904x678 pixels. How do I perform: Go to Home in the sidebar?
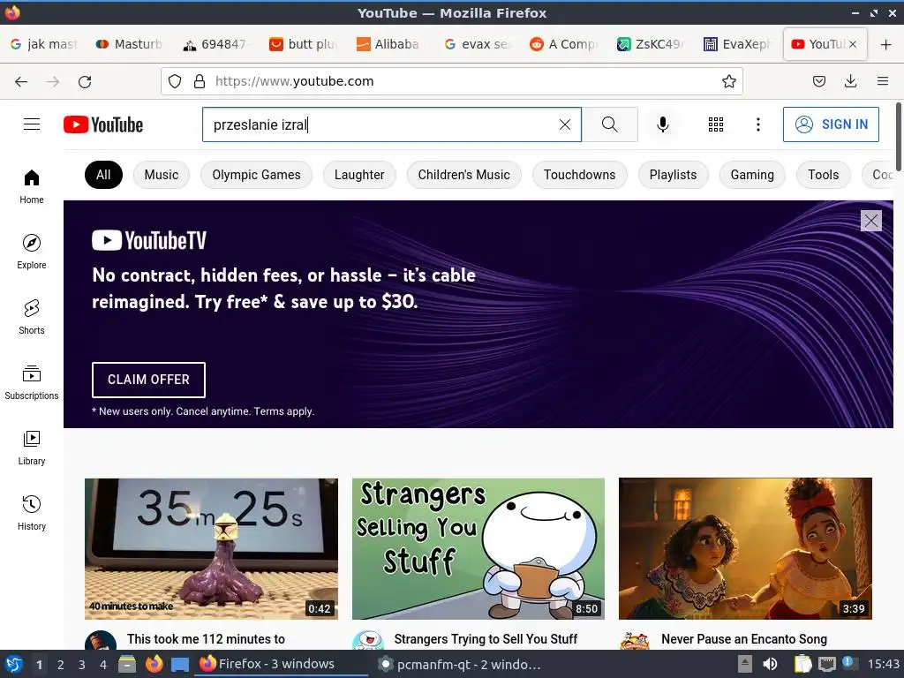[x=32, y=186]
